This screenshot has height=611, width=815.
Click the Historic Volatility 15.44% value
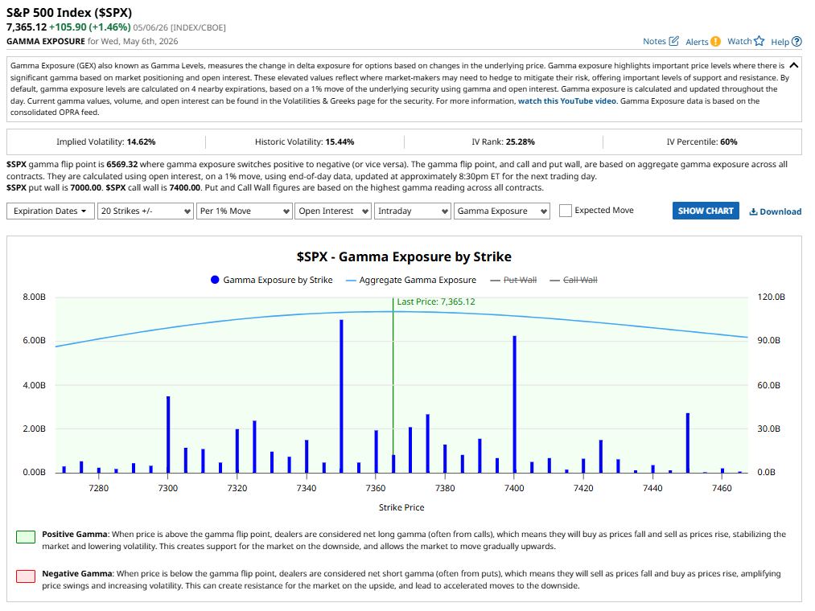pos(340,141)
